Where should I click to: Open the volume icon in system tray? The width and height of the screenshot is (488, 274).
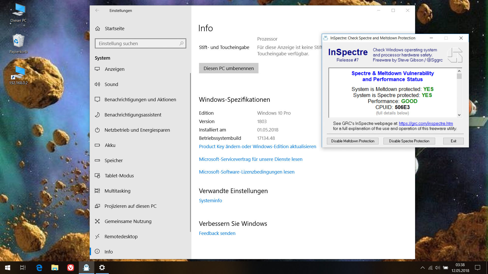click(437, 267)
